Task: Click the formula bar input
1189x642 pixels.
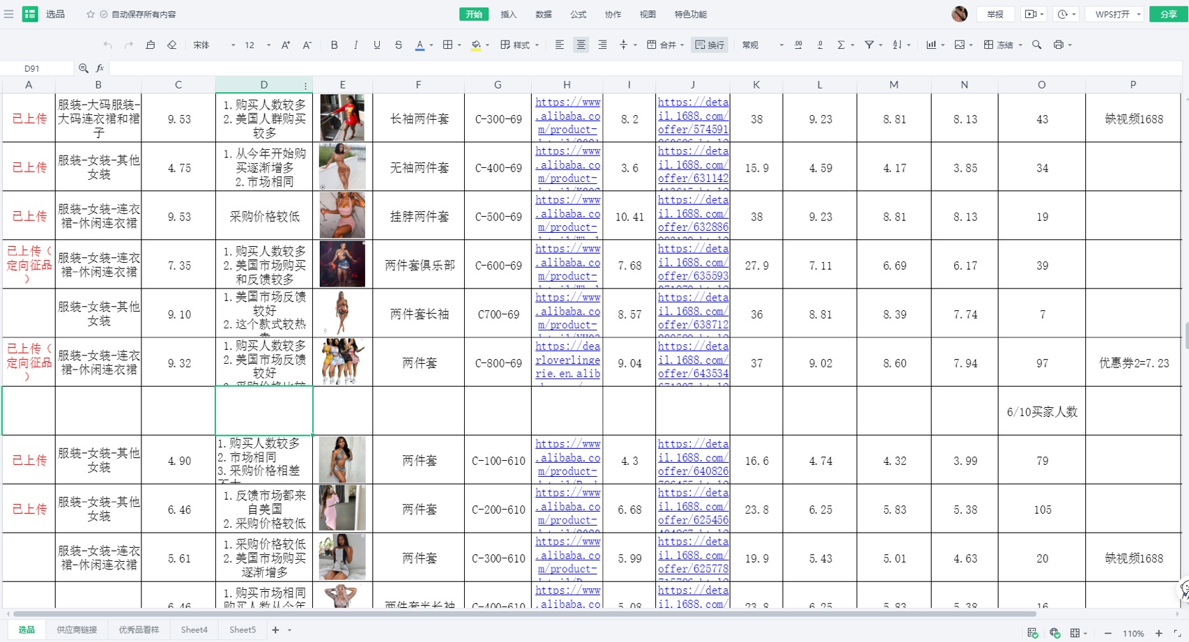Action: tap(645, 68)
